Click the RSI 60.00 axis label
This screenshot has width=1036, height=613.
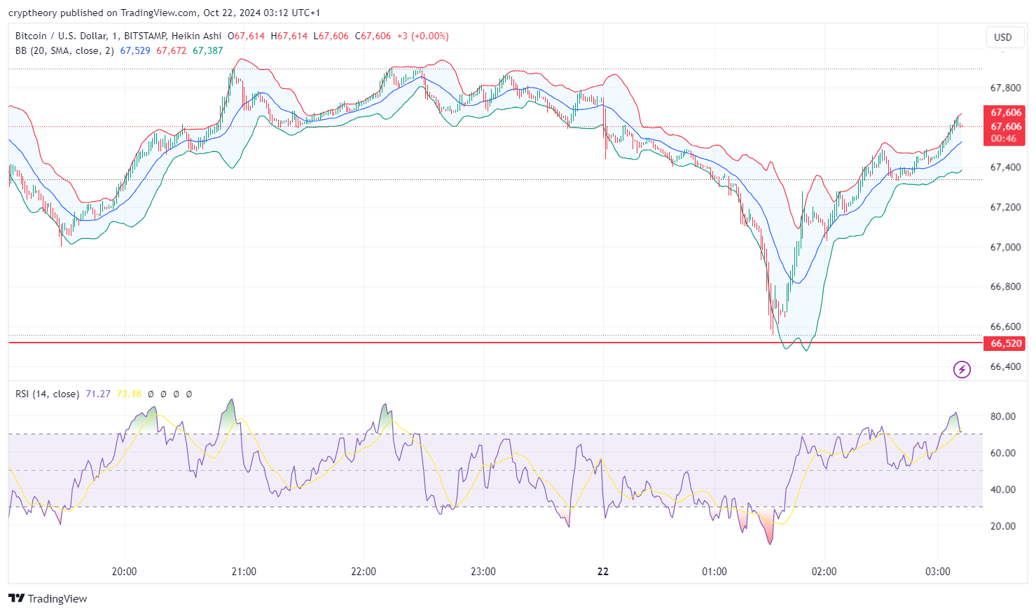point(1003,453)
